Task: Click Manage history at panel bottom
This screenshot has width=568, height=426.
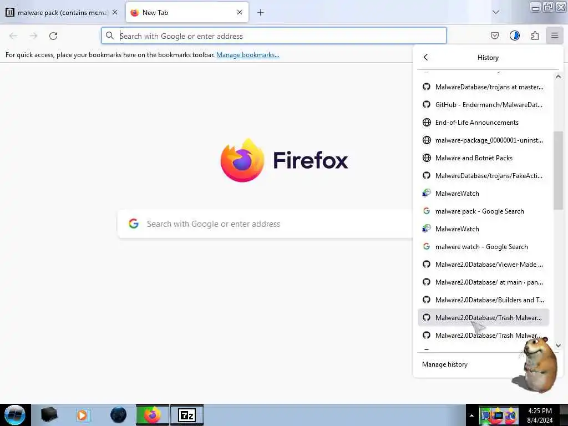Action: tap(444, 364)
